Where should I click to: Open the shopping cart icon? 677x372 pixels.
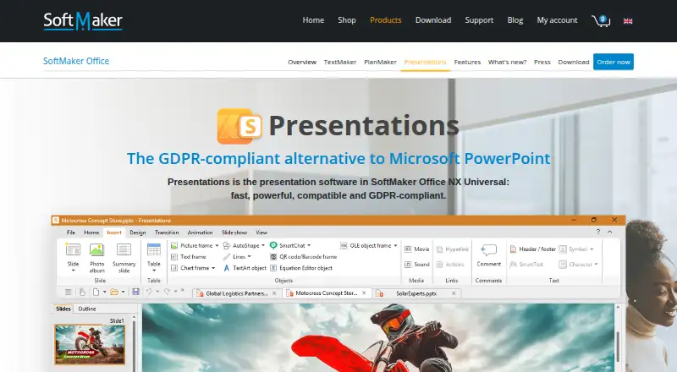tap(601, 20)
